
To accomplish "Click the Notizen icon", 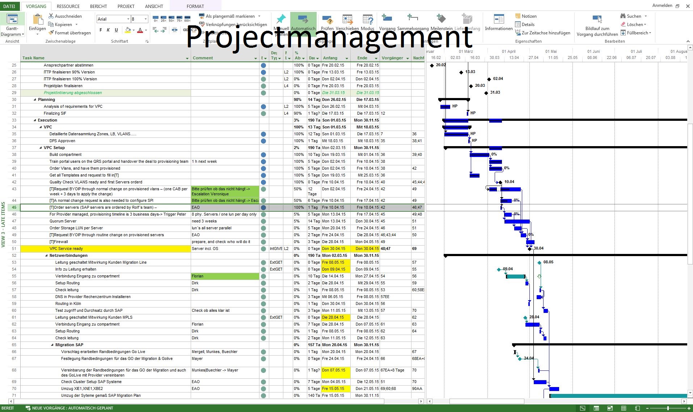I will tap(518, 16).
